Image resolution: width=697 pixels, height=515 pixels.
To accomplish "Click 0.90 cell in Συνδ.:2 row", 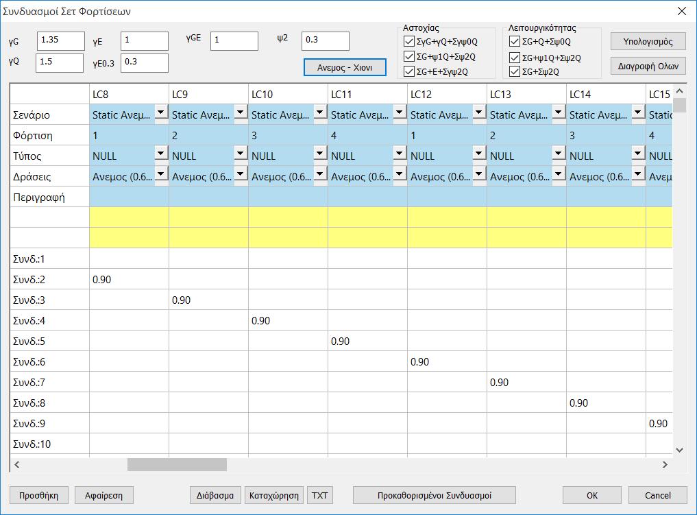I will point(129,279).
